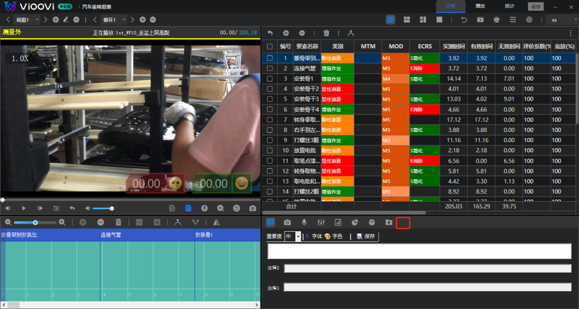Click 保存 in the notes toolbar

pyautogui.click(x=366, y=237)
